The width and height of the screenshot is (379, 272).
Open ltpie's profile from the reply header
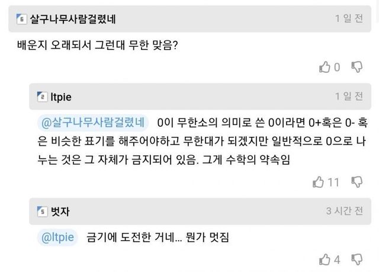[62, 97]
